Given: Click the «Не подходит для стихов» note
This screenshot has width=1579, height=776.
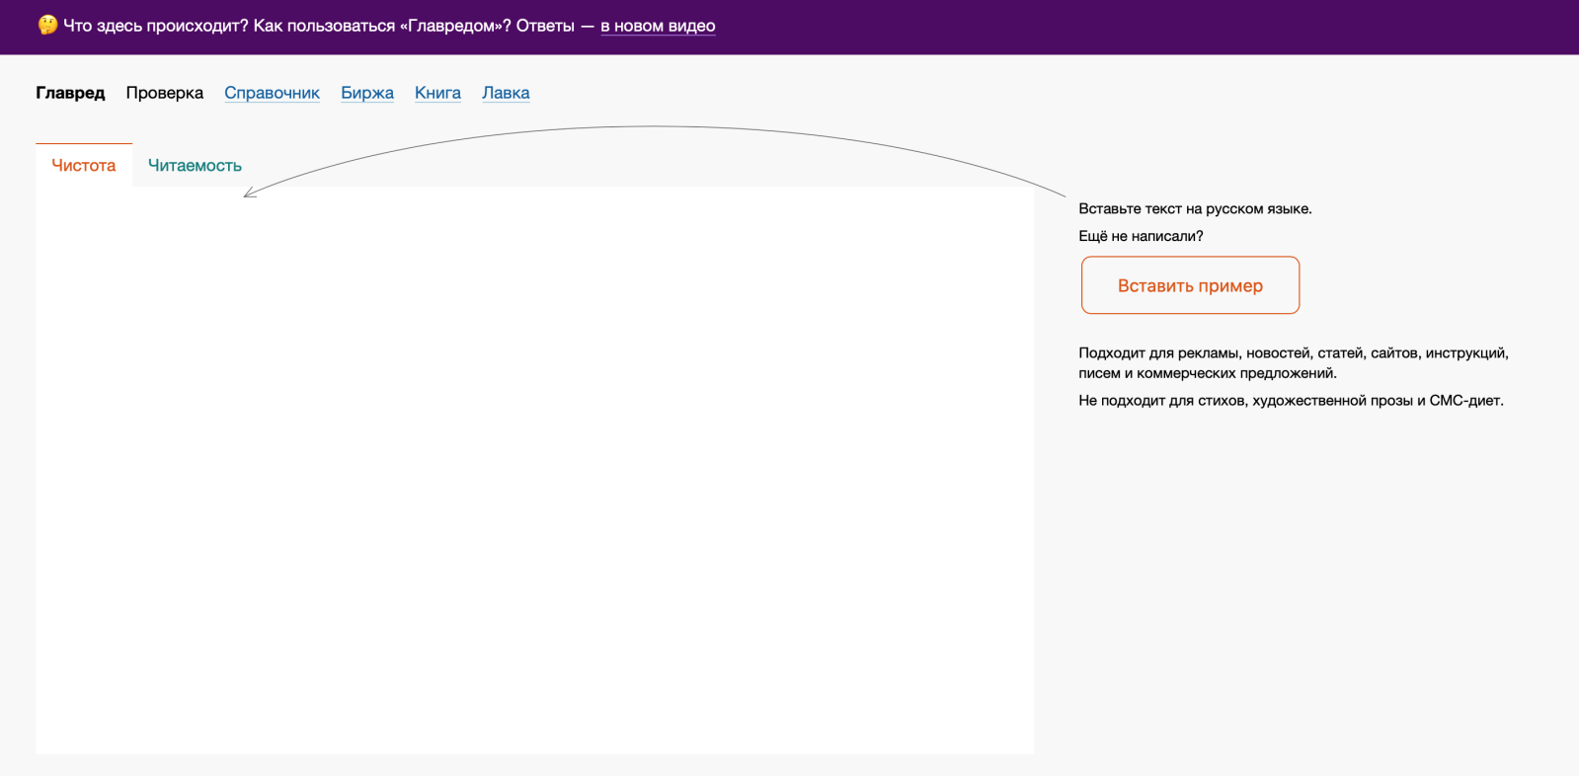Looking at the screenshot, I should 1291,401.
